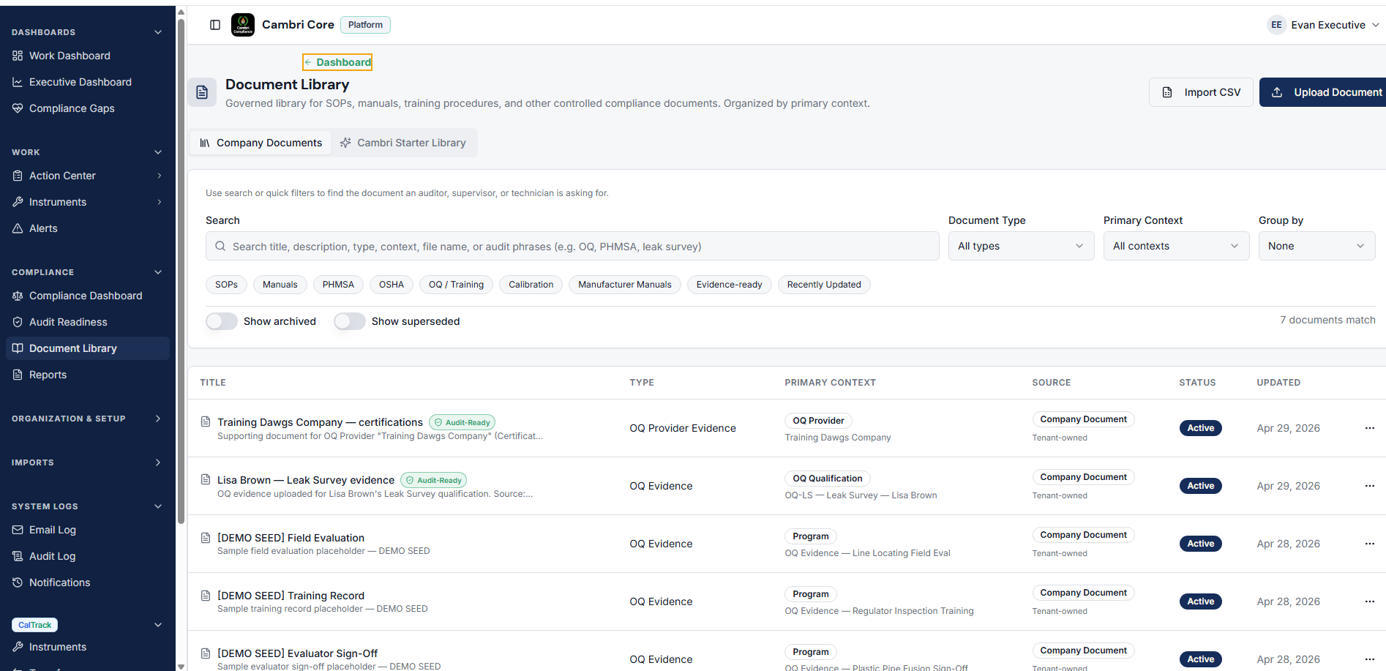Click the CalTrack Instruments wrench icon
The width and height of the screenshot is (1386, 671).
[18, 647]
